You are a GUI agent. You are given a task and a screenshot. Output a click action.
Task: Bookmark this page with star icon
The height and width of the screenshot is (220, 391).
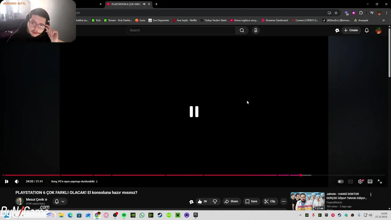(x=336, y=13)
